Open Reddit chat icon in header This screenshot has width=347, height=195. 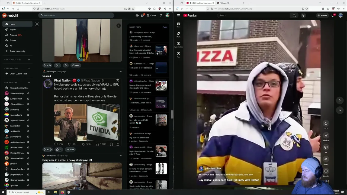pyautogui.click(x=143, y=15)
